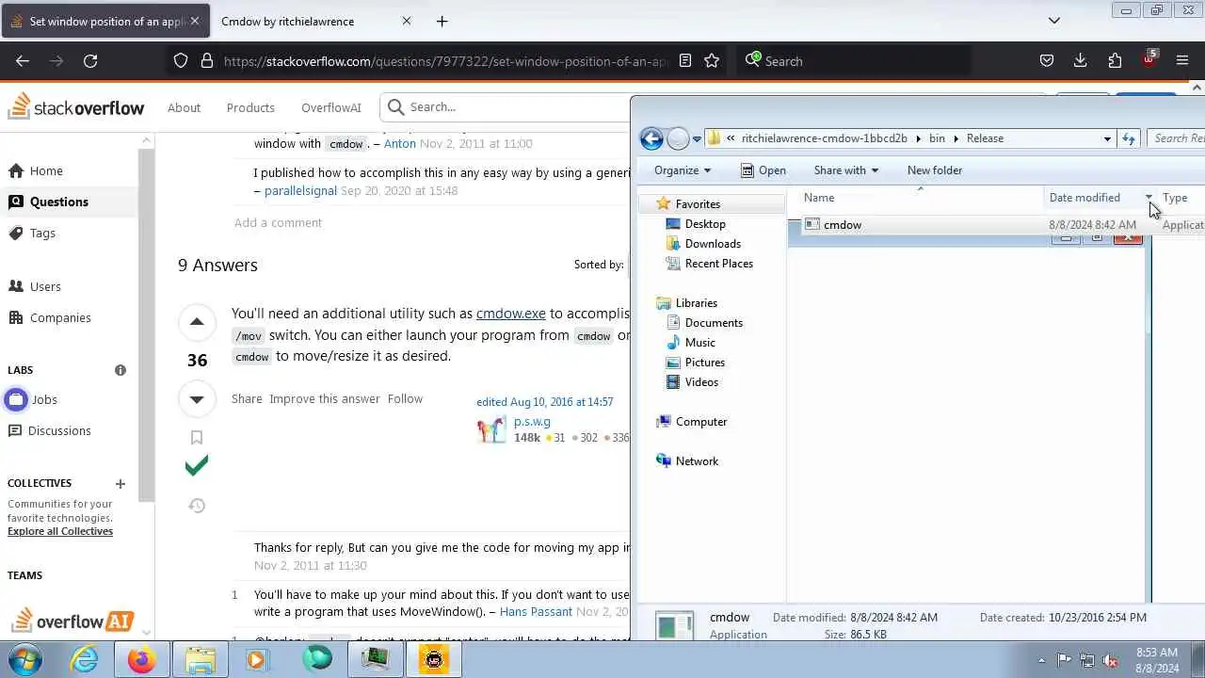1205x678 pixels.
Task: Open Date modified column filter dropdown
Action: point(1149,198)
